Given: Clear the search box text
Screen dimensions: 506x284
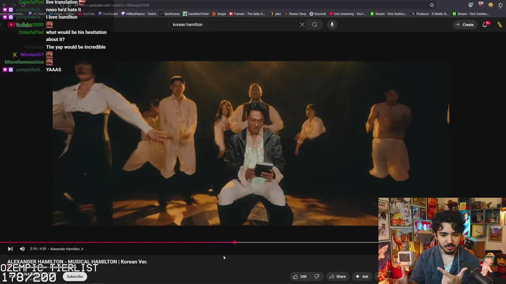Looking at the screenshot, I should (302, 24).
